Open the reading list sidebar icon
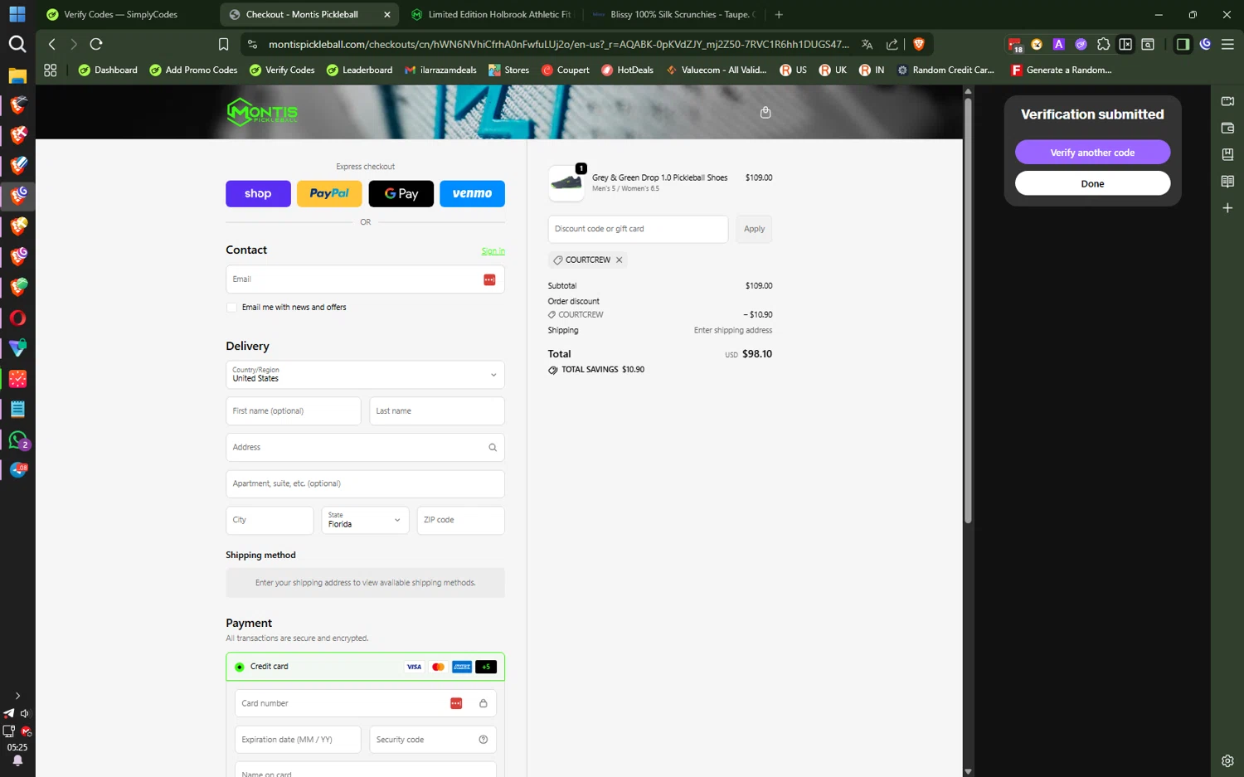This screenshot has height=777, width=1244. point(1227,181)
